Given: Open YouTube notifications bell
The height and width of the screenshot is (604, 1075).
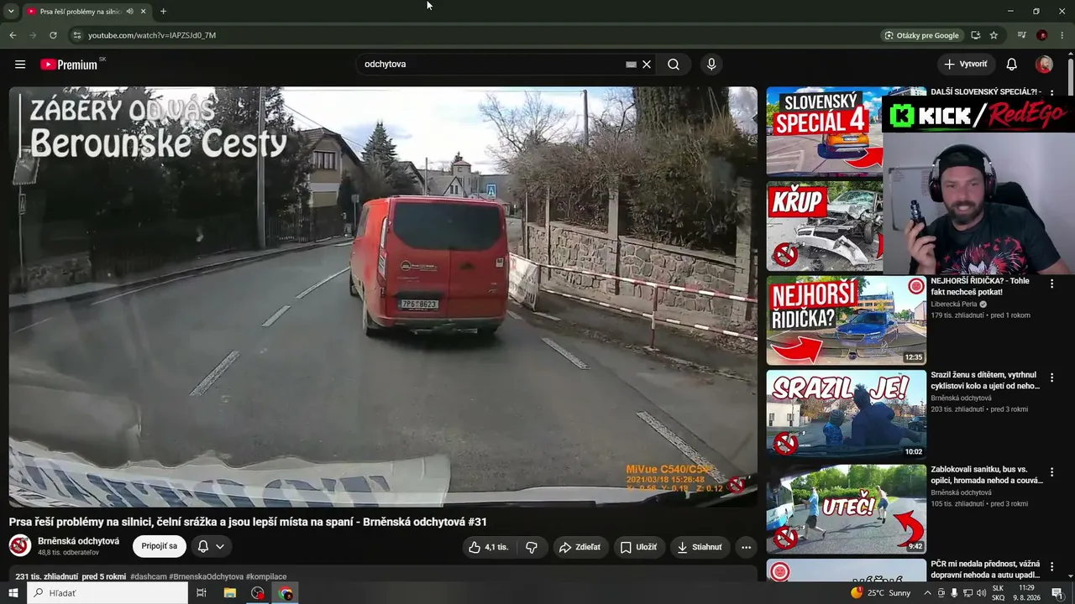Looking at the screenshot, I should click(1012, 65).
